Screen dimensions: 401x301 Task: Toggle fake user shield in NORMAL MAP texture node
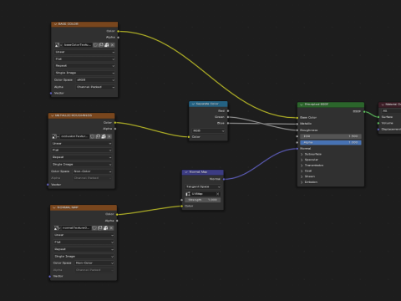94,228
